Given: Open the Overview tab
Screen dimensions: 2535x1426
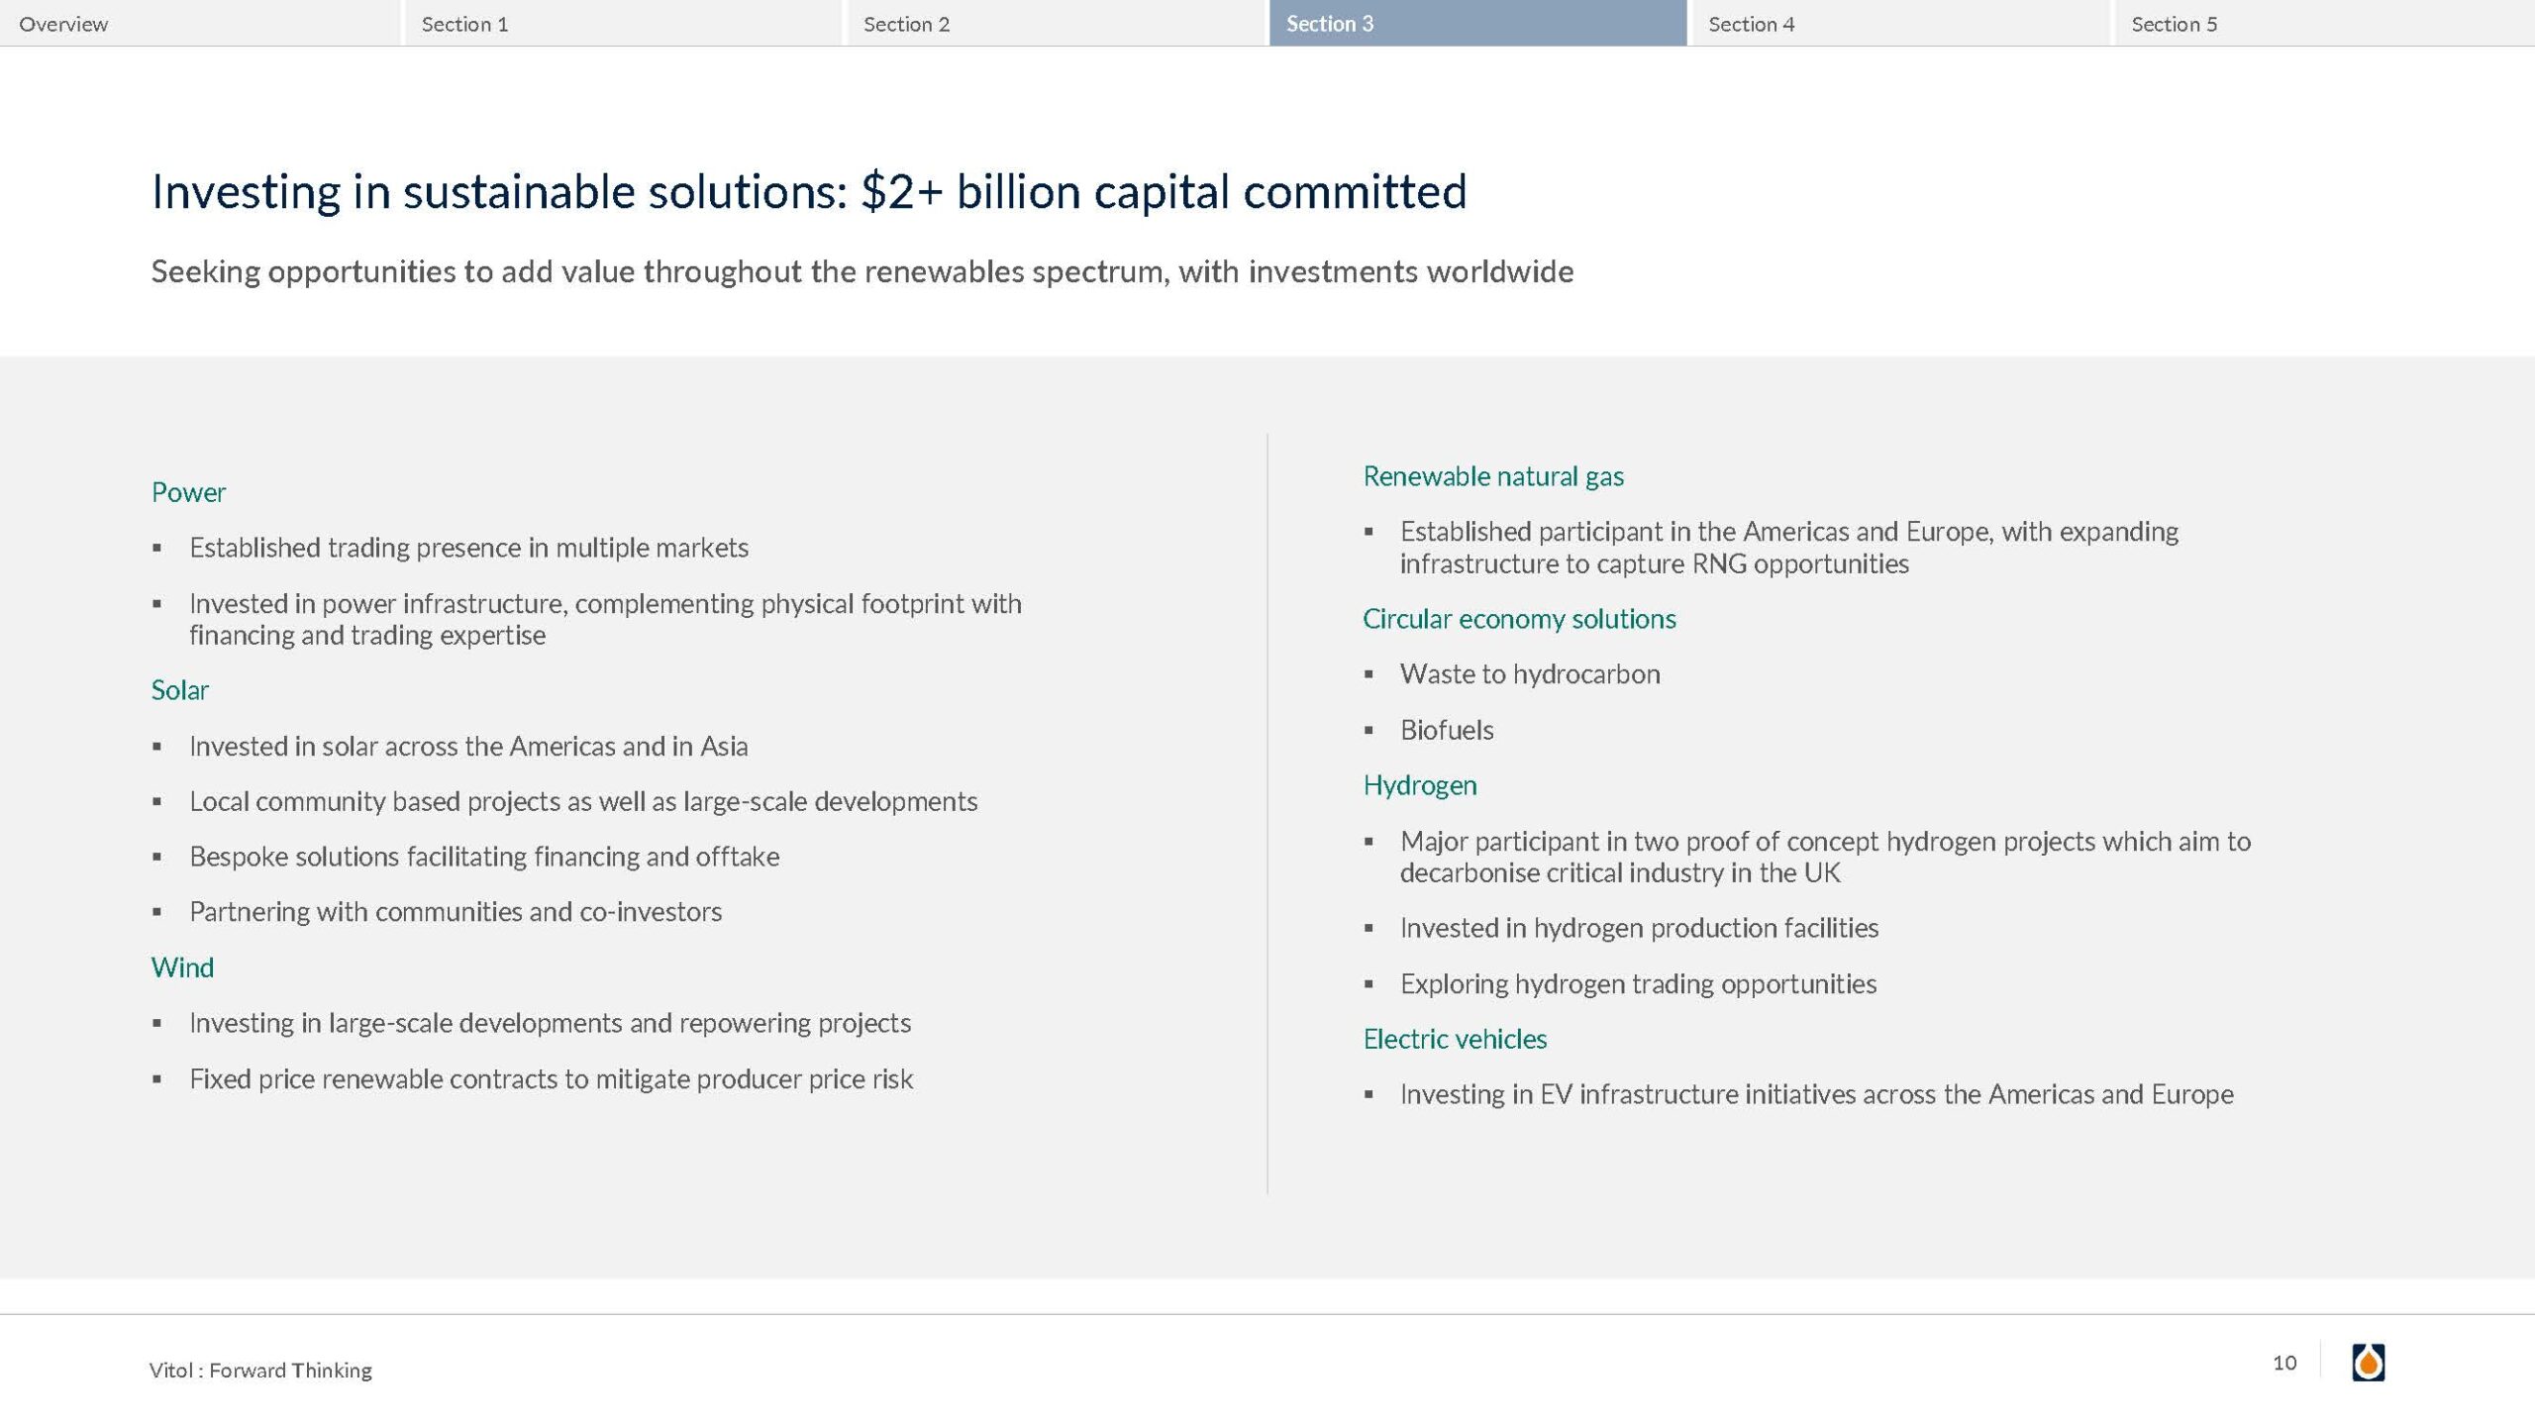Looking at the screenshot, I should tap(63, 24).
